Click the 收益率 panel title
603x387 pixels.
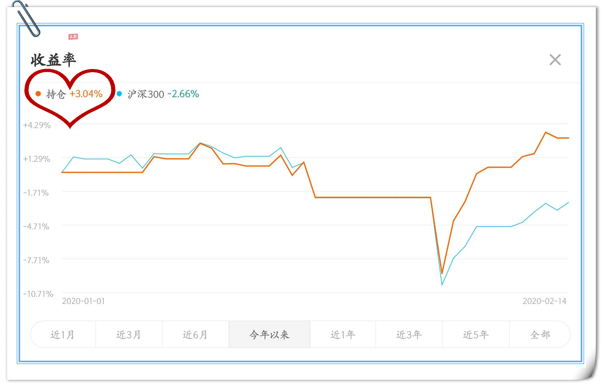(x=53, y=60)
